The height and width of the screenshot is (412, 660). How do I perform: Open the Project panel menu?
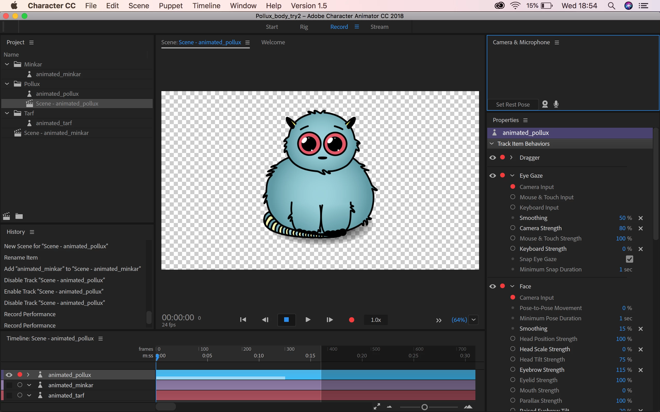point(31,42)
